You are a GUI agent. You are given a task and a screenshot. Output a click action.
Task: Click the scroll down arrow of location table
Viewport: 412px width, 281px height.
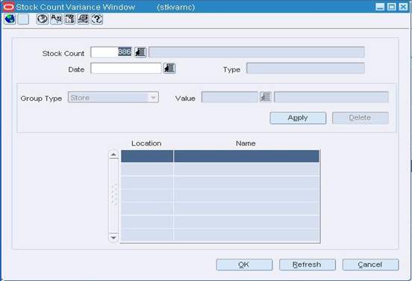113,238
